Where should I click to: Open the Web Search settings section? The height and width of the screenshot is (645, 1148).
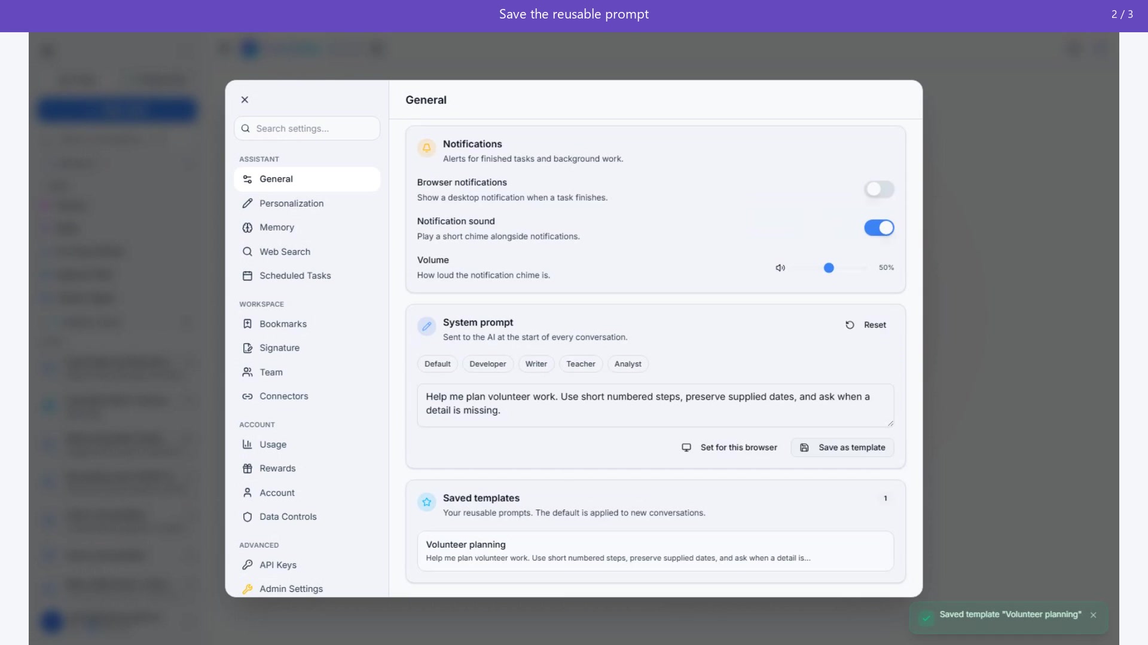click(307, 252)
